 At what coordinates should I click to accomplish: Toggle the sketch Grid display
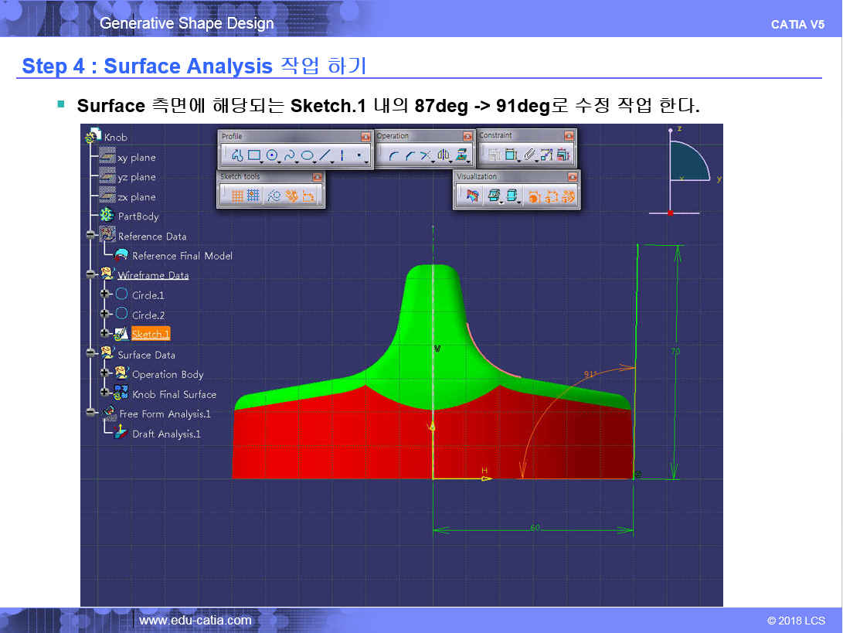point(237,196)
